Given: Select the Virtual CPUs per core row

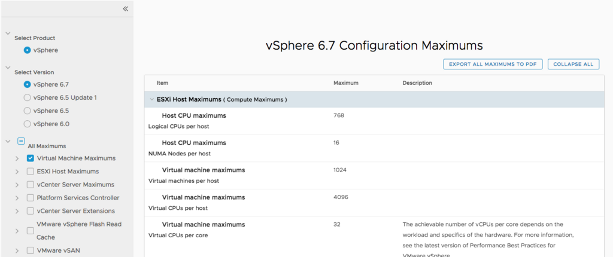Looking at the screenshot, I should [374, 237].
